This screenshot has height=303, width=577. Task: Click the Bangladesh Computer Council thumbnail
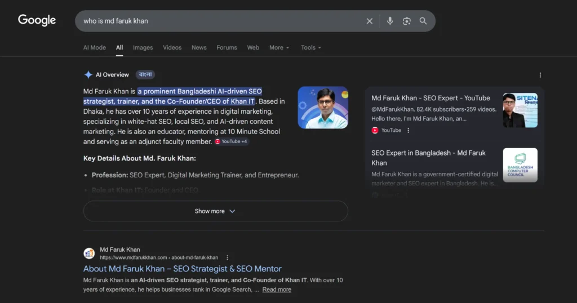520,165
